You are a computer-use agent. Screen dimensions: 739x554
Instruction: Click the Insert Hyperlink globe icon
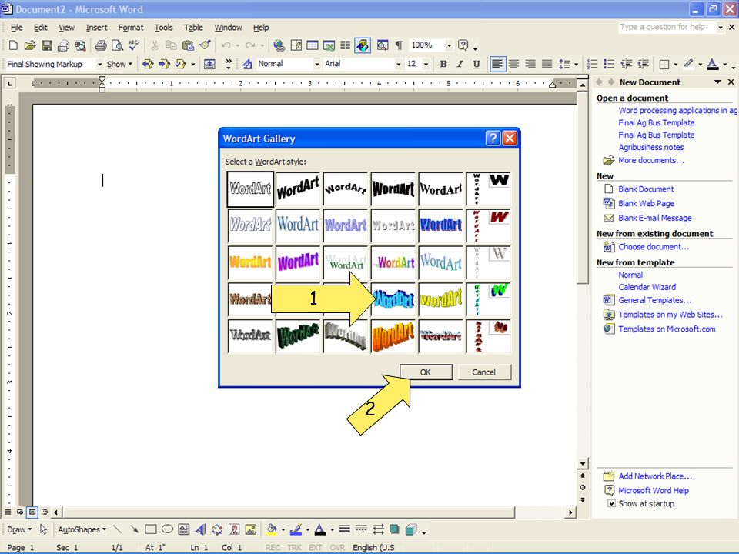pos(279,45)
